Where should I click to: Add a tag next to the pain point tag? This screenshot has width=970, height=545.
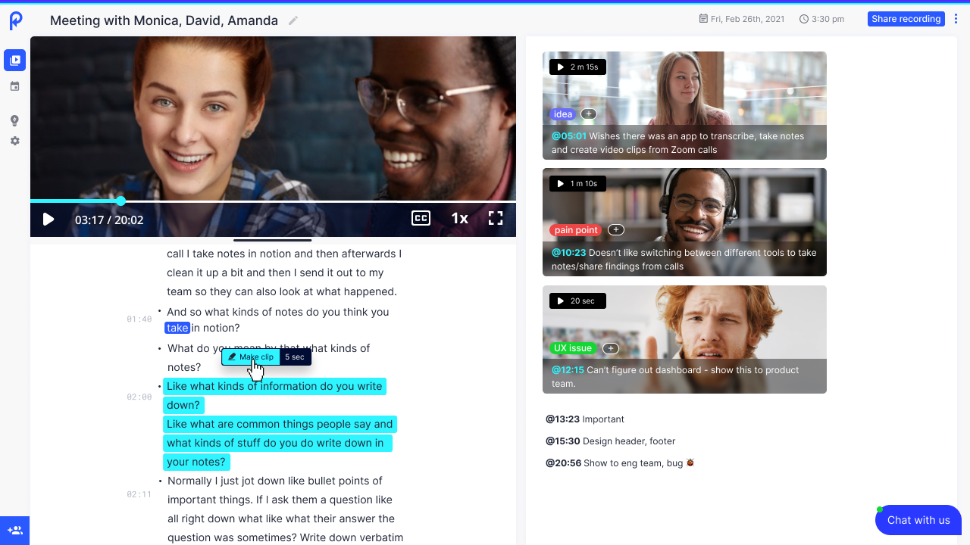point(616,230)
